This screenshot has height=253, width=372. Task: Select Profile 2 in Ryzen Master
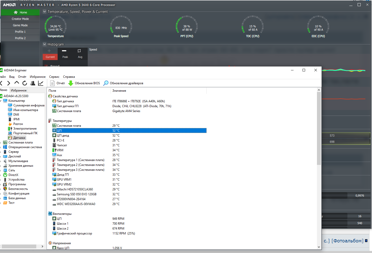point(20,38)
